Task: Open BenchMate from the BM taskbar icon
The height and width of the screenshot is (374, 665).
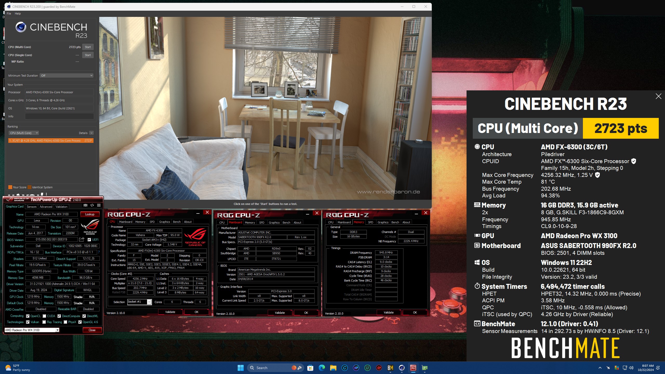Action: [390, 368]
